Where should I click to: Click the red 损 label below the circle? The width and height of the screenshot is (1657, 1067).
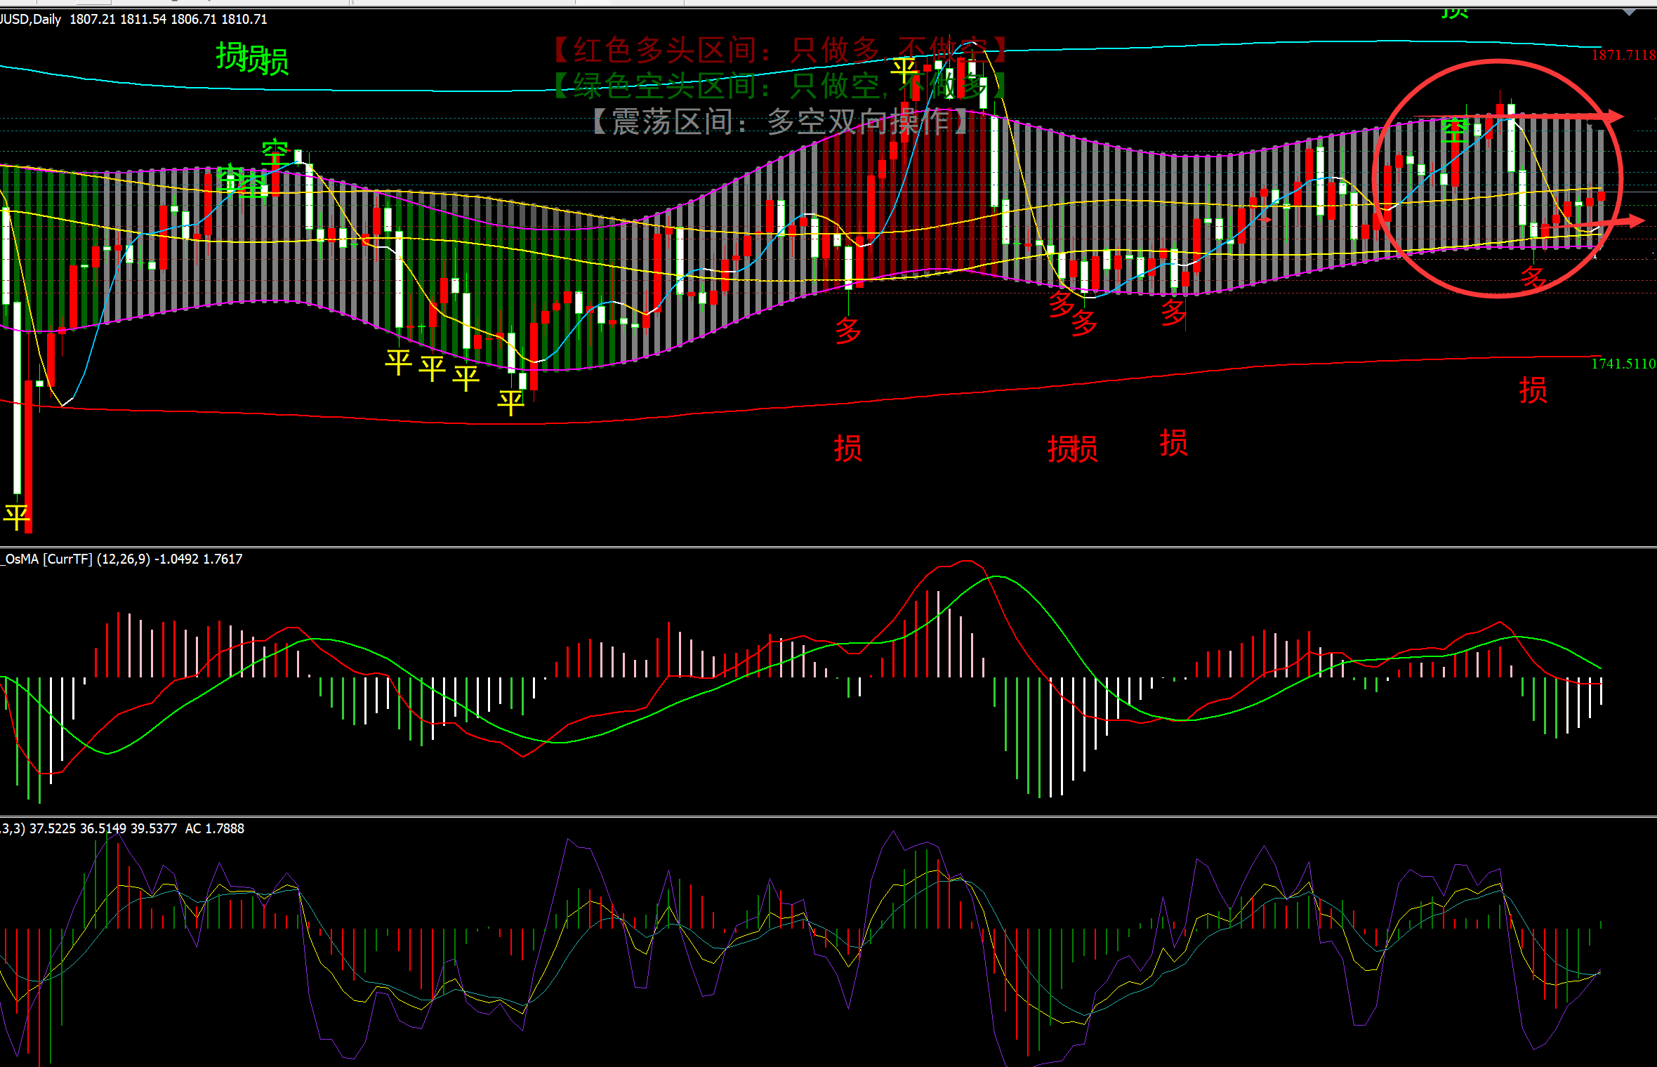[1533, 390]
